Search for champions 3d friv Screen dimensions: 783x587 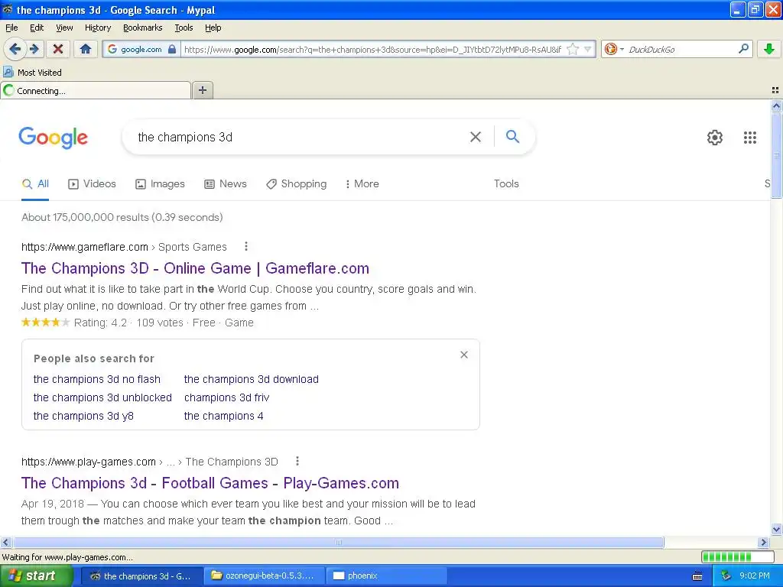click(x=226, y=397)
